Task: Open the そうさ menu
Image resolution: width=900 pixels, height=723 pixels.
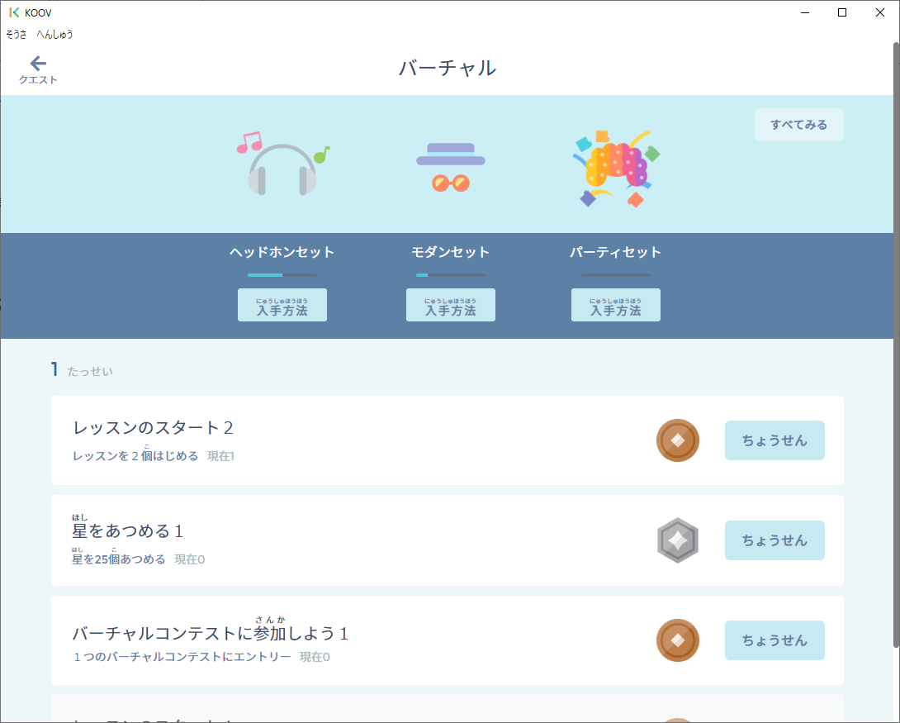Action: point(16,35)
